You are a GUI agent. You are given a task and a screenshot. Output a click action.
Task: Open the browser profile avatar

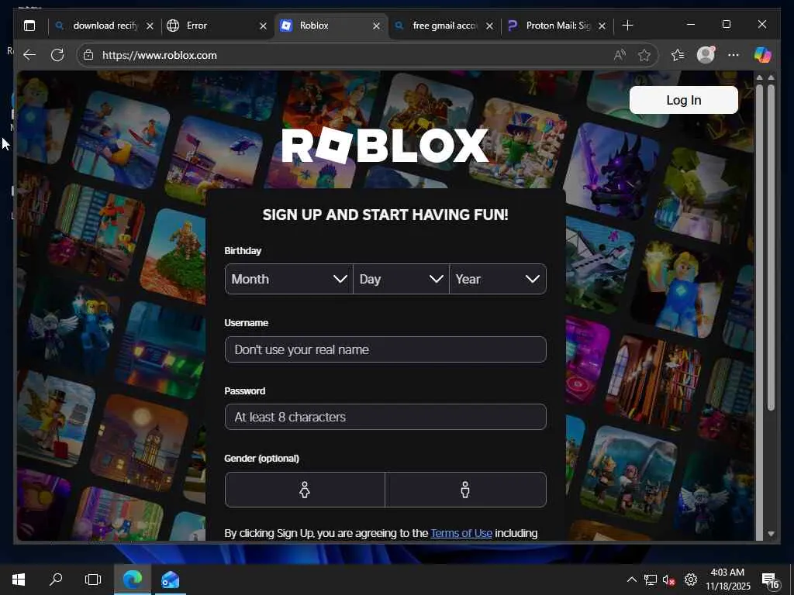point(706,55)
